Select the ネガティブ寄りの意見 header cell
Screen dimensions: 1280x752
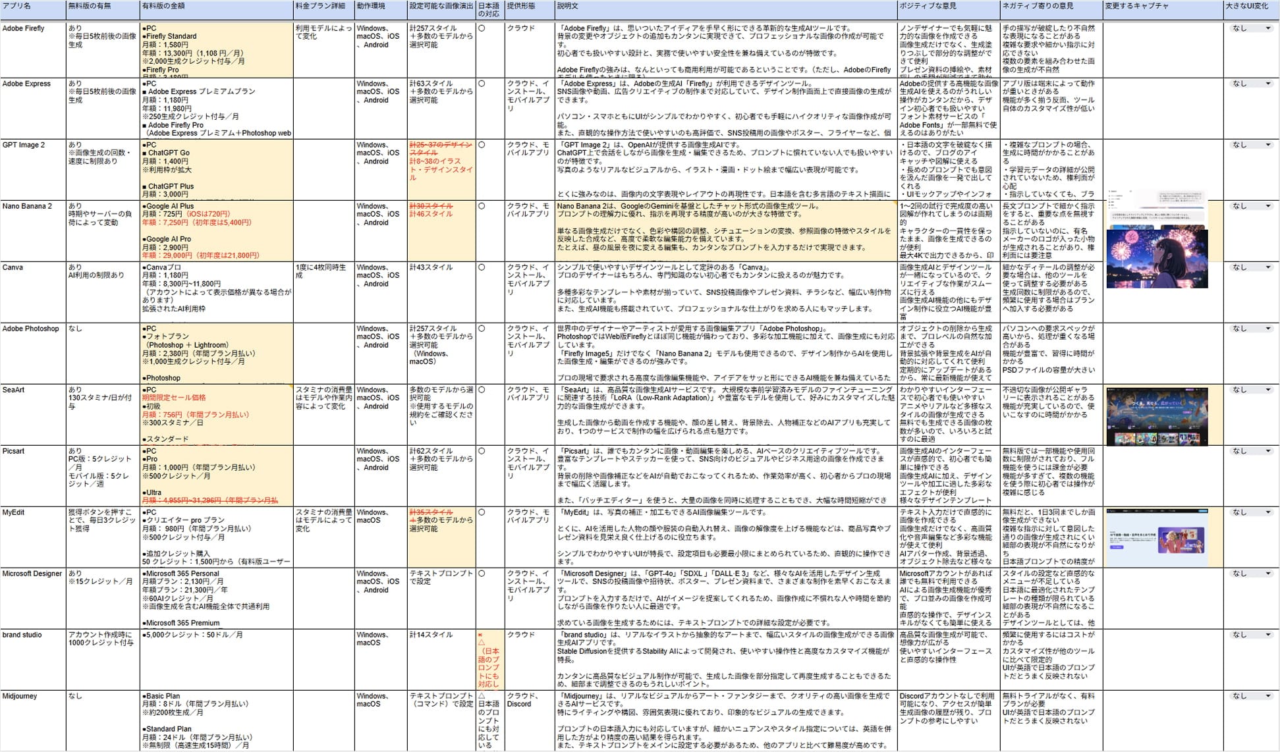point(1051,9)
